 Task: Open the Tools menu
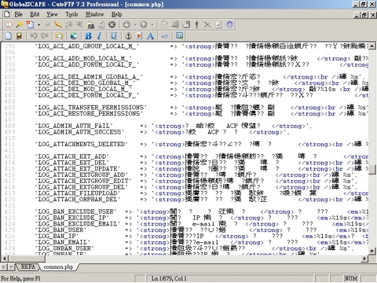[x=71, y=14]
